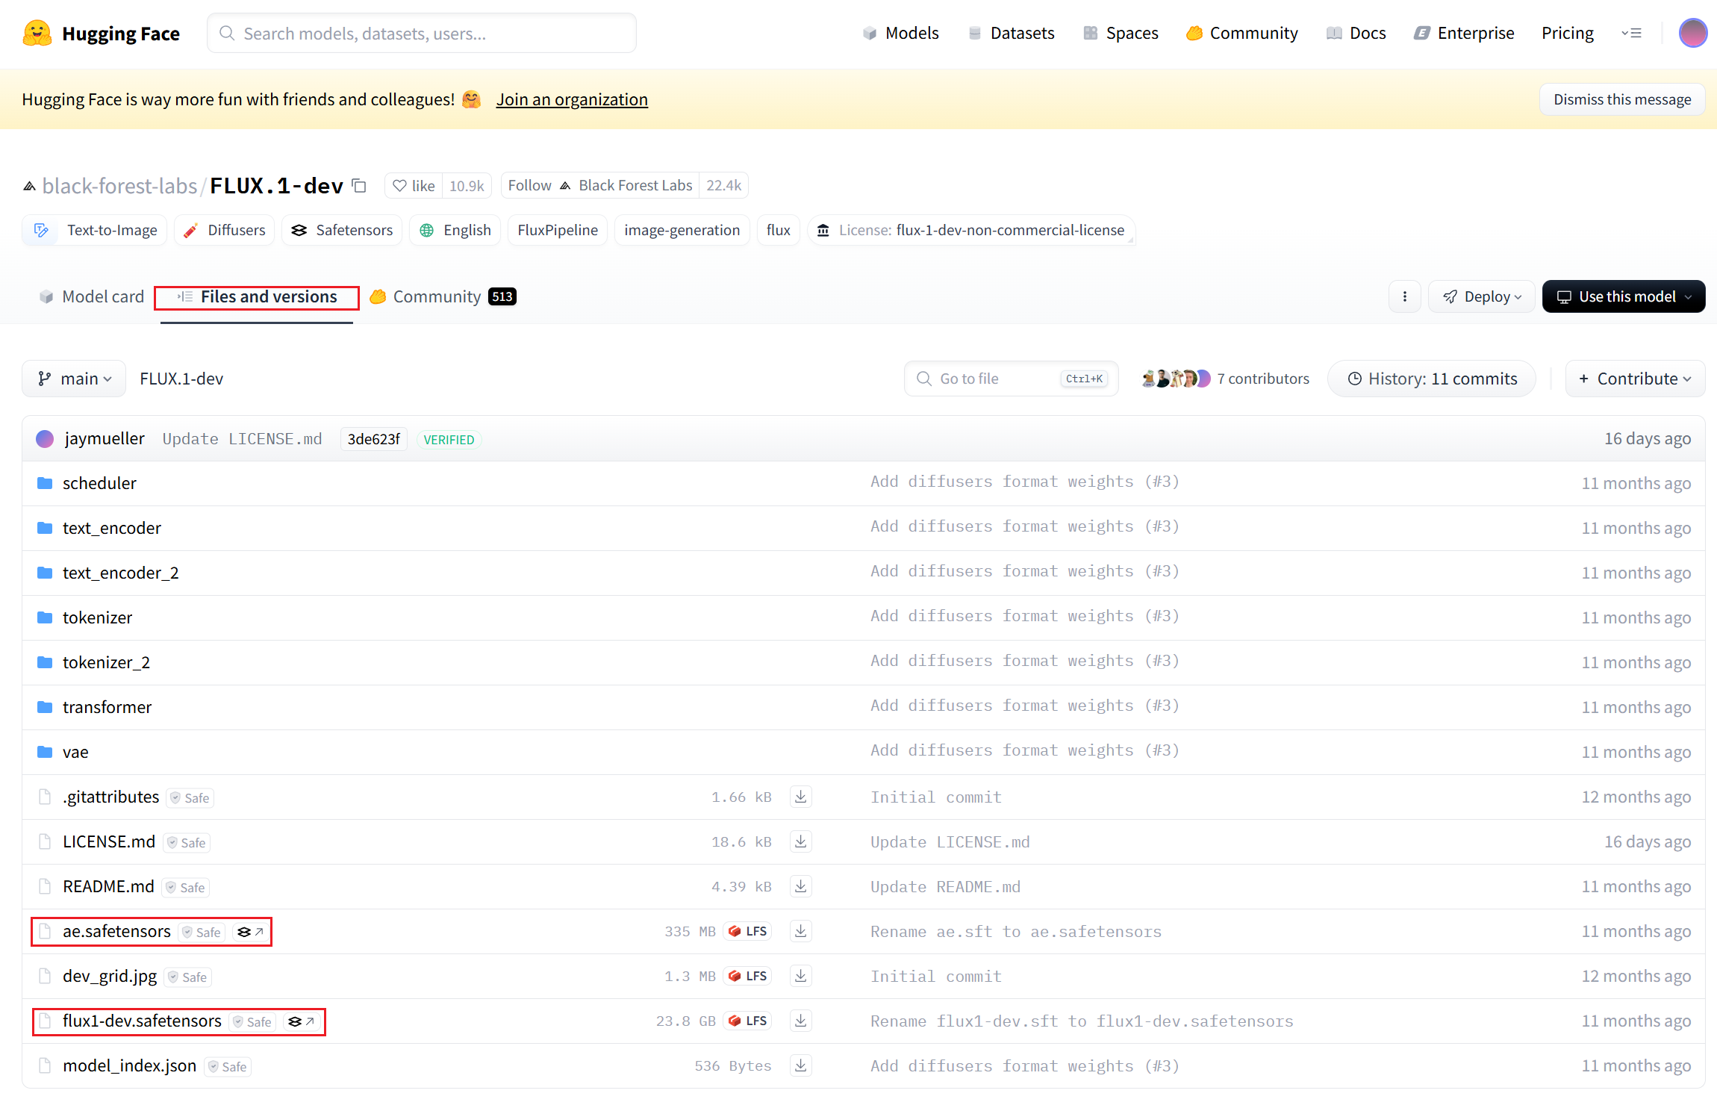Open the Community tab with 513 discussions
Viewport: 1717px width, 1108px height.
[443, 296]
